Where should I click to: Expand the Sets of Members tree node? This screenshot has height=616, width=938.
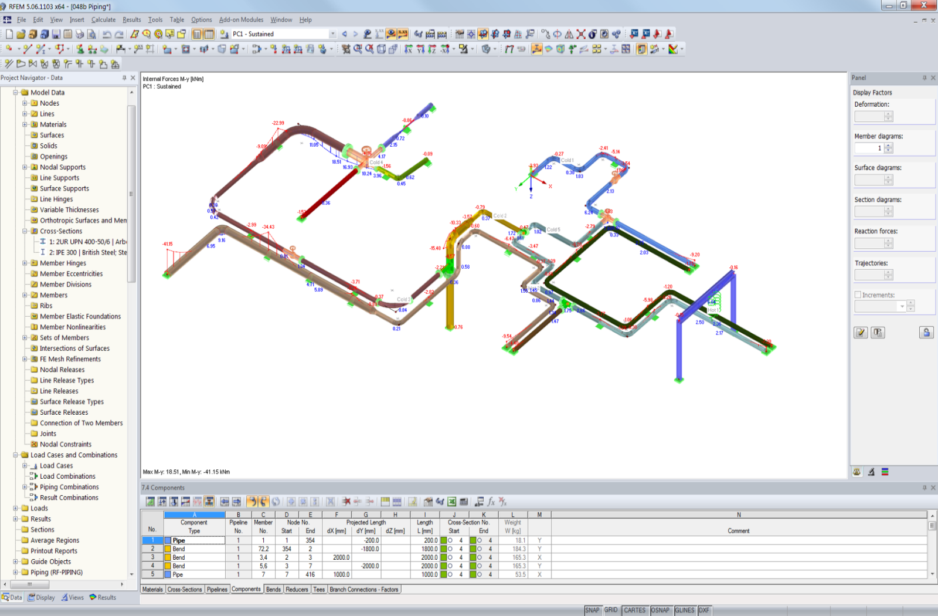pos(25,338)
